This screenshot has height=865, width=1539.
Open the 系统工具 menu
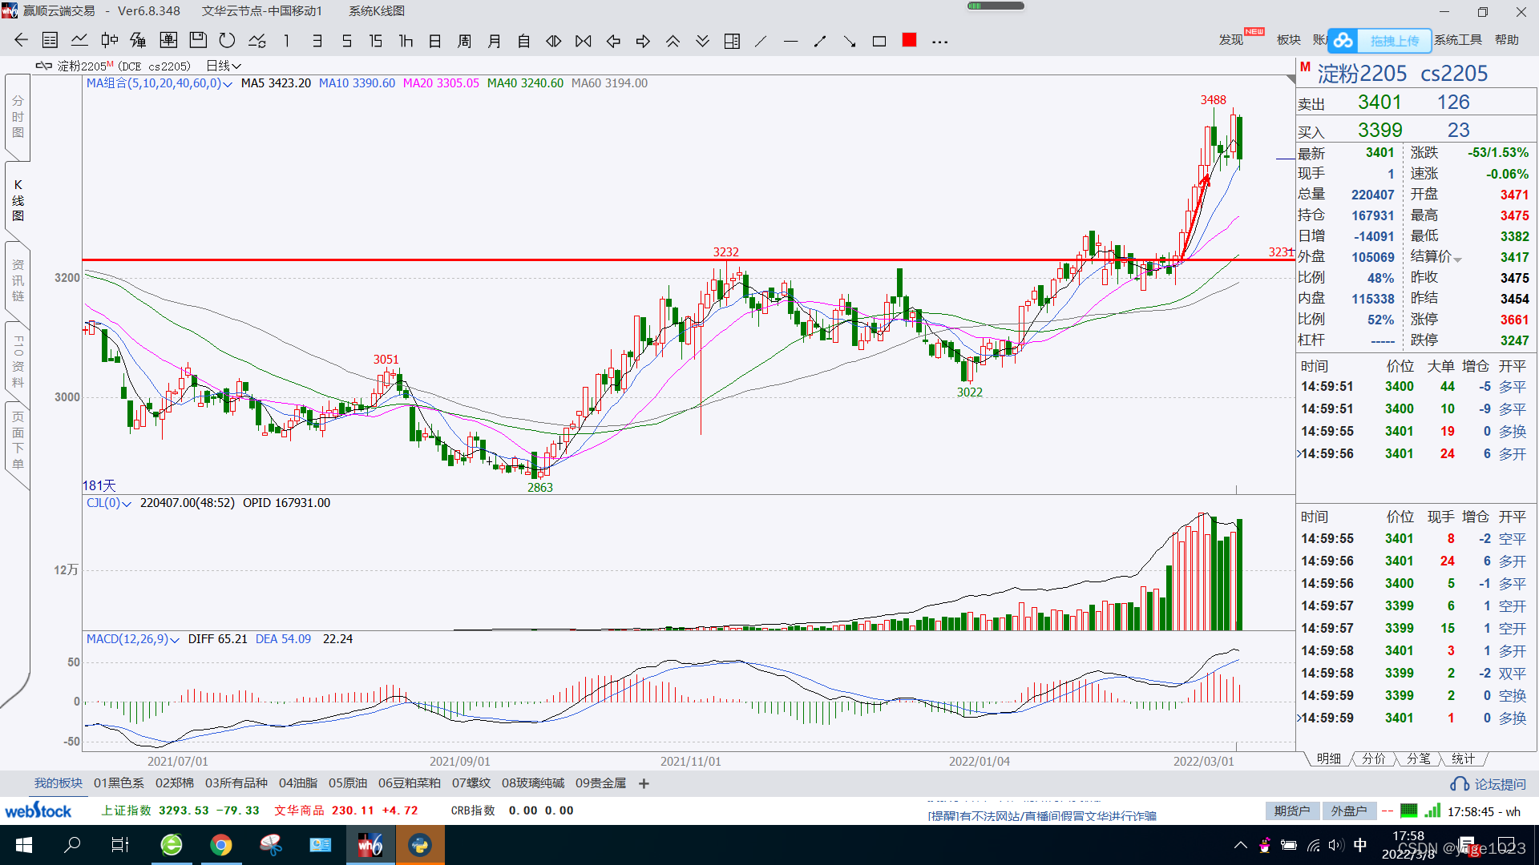(1458, 40)
